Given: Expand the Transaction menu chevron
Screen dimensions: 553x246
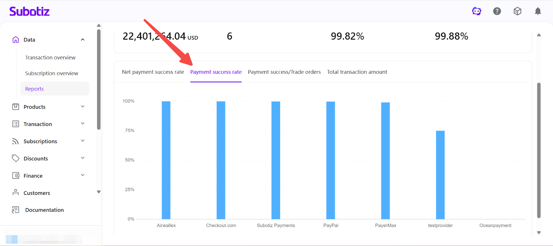Looking at the screenshot, I should click(x=83, y=124).
